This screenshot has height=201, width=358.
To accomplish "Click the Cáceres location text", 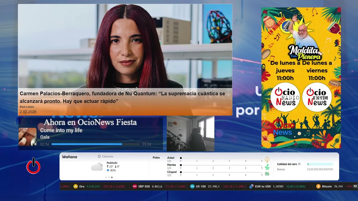I will tap(108, 157).
